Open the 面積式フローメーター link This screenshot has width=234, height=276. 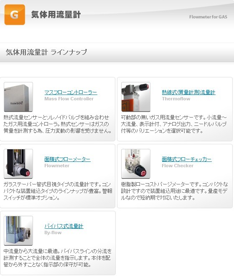point(67,159)
